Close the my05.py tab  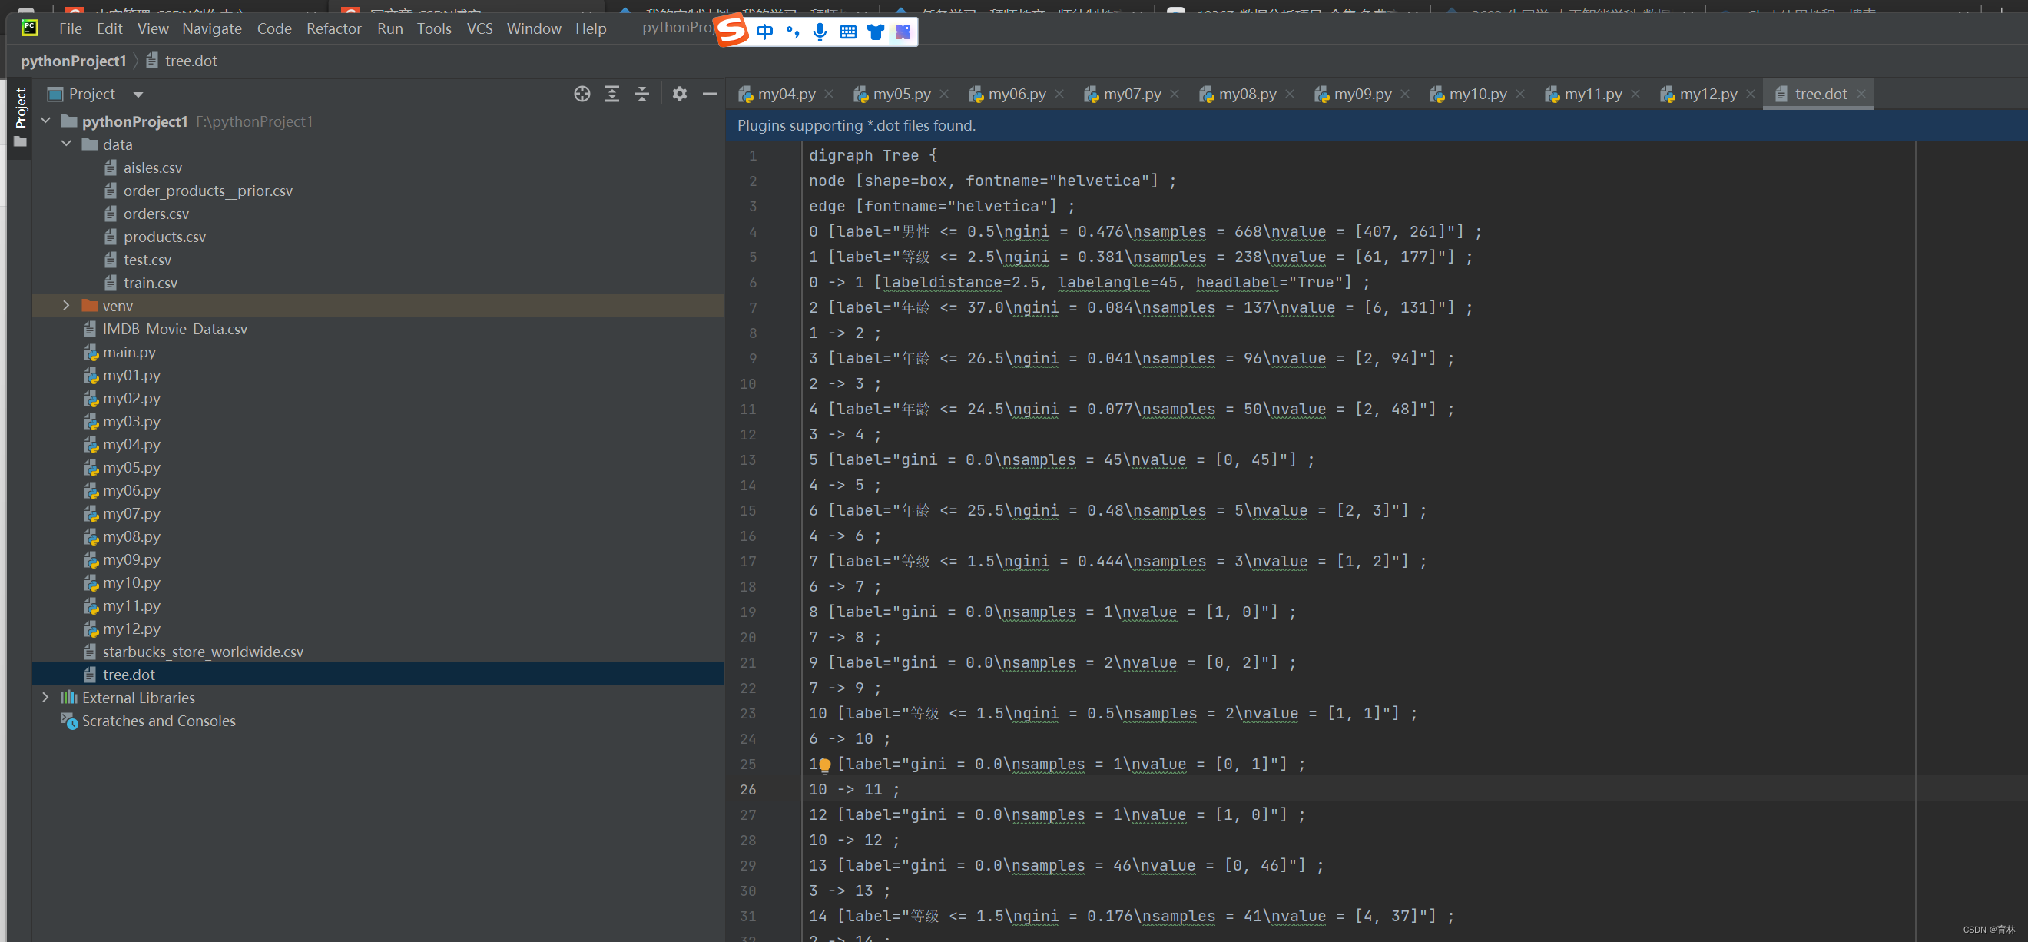click(944, 95)
